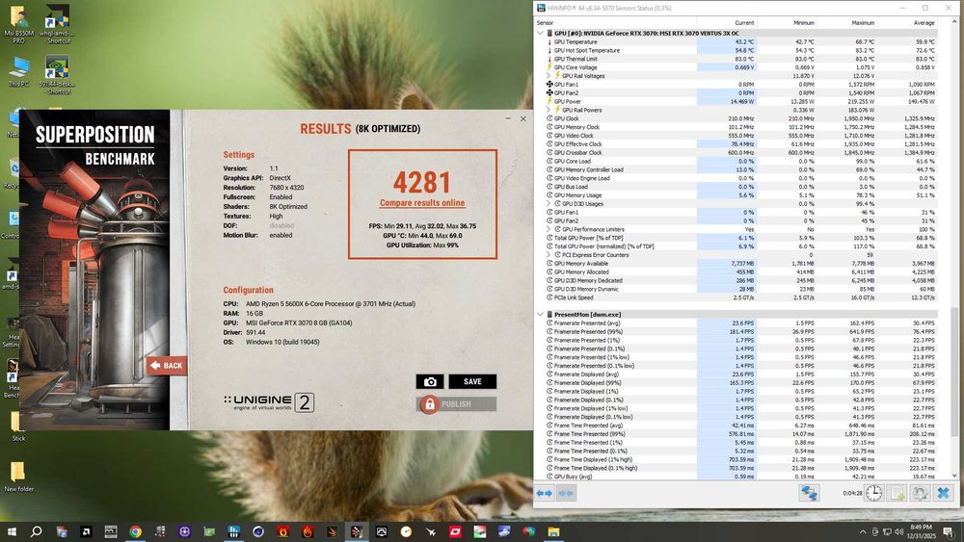Reset sensor min/max with the clock icon

pyautogui.click(x=873, y=493)
